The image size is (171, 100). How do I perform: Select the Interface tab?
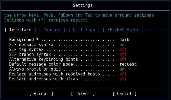(20, 30)
